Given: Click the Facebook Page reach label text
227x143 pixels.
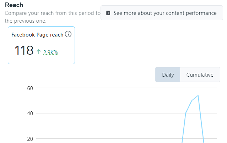Looking at the screenshot, I should [x=37, y=35].
